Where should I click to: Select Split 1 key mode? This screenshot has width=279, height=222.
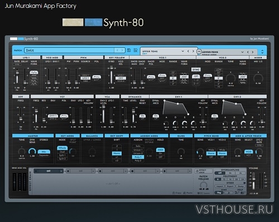(62, 155)
